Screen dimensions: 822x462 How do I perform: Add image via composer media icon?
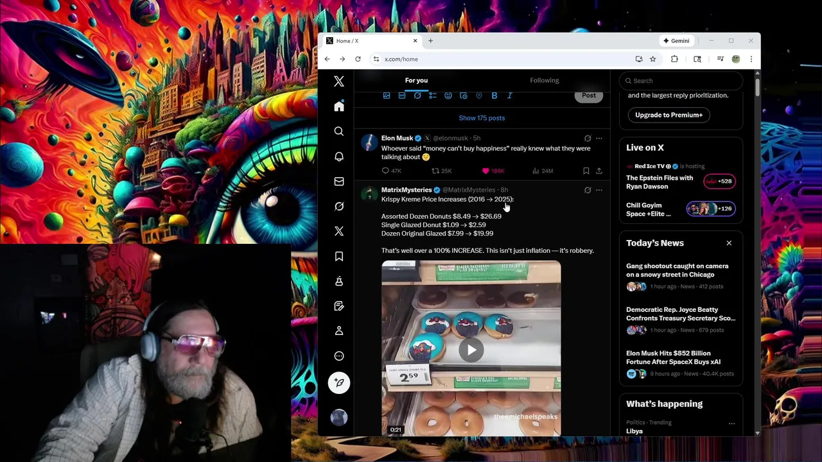click(x=387, y=96)
